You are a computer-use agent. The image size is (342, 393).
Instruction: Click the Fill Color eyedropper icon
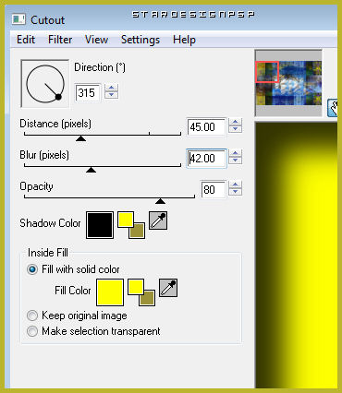tap(168, 288)
